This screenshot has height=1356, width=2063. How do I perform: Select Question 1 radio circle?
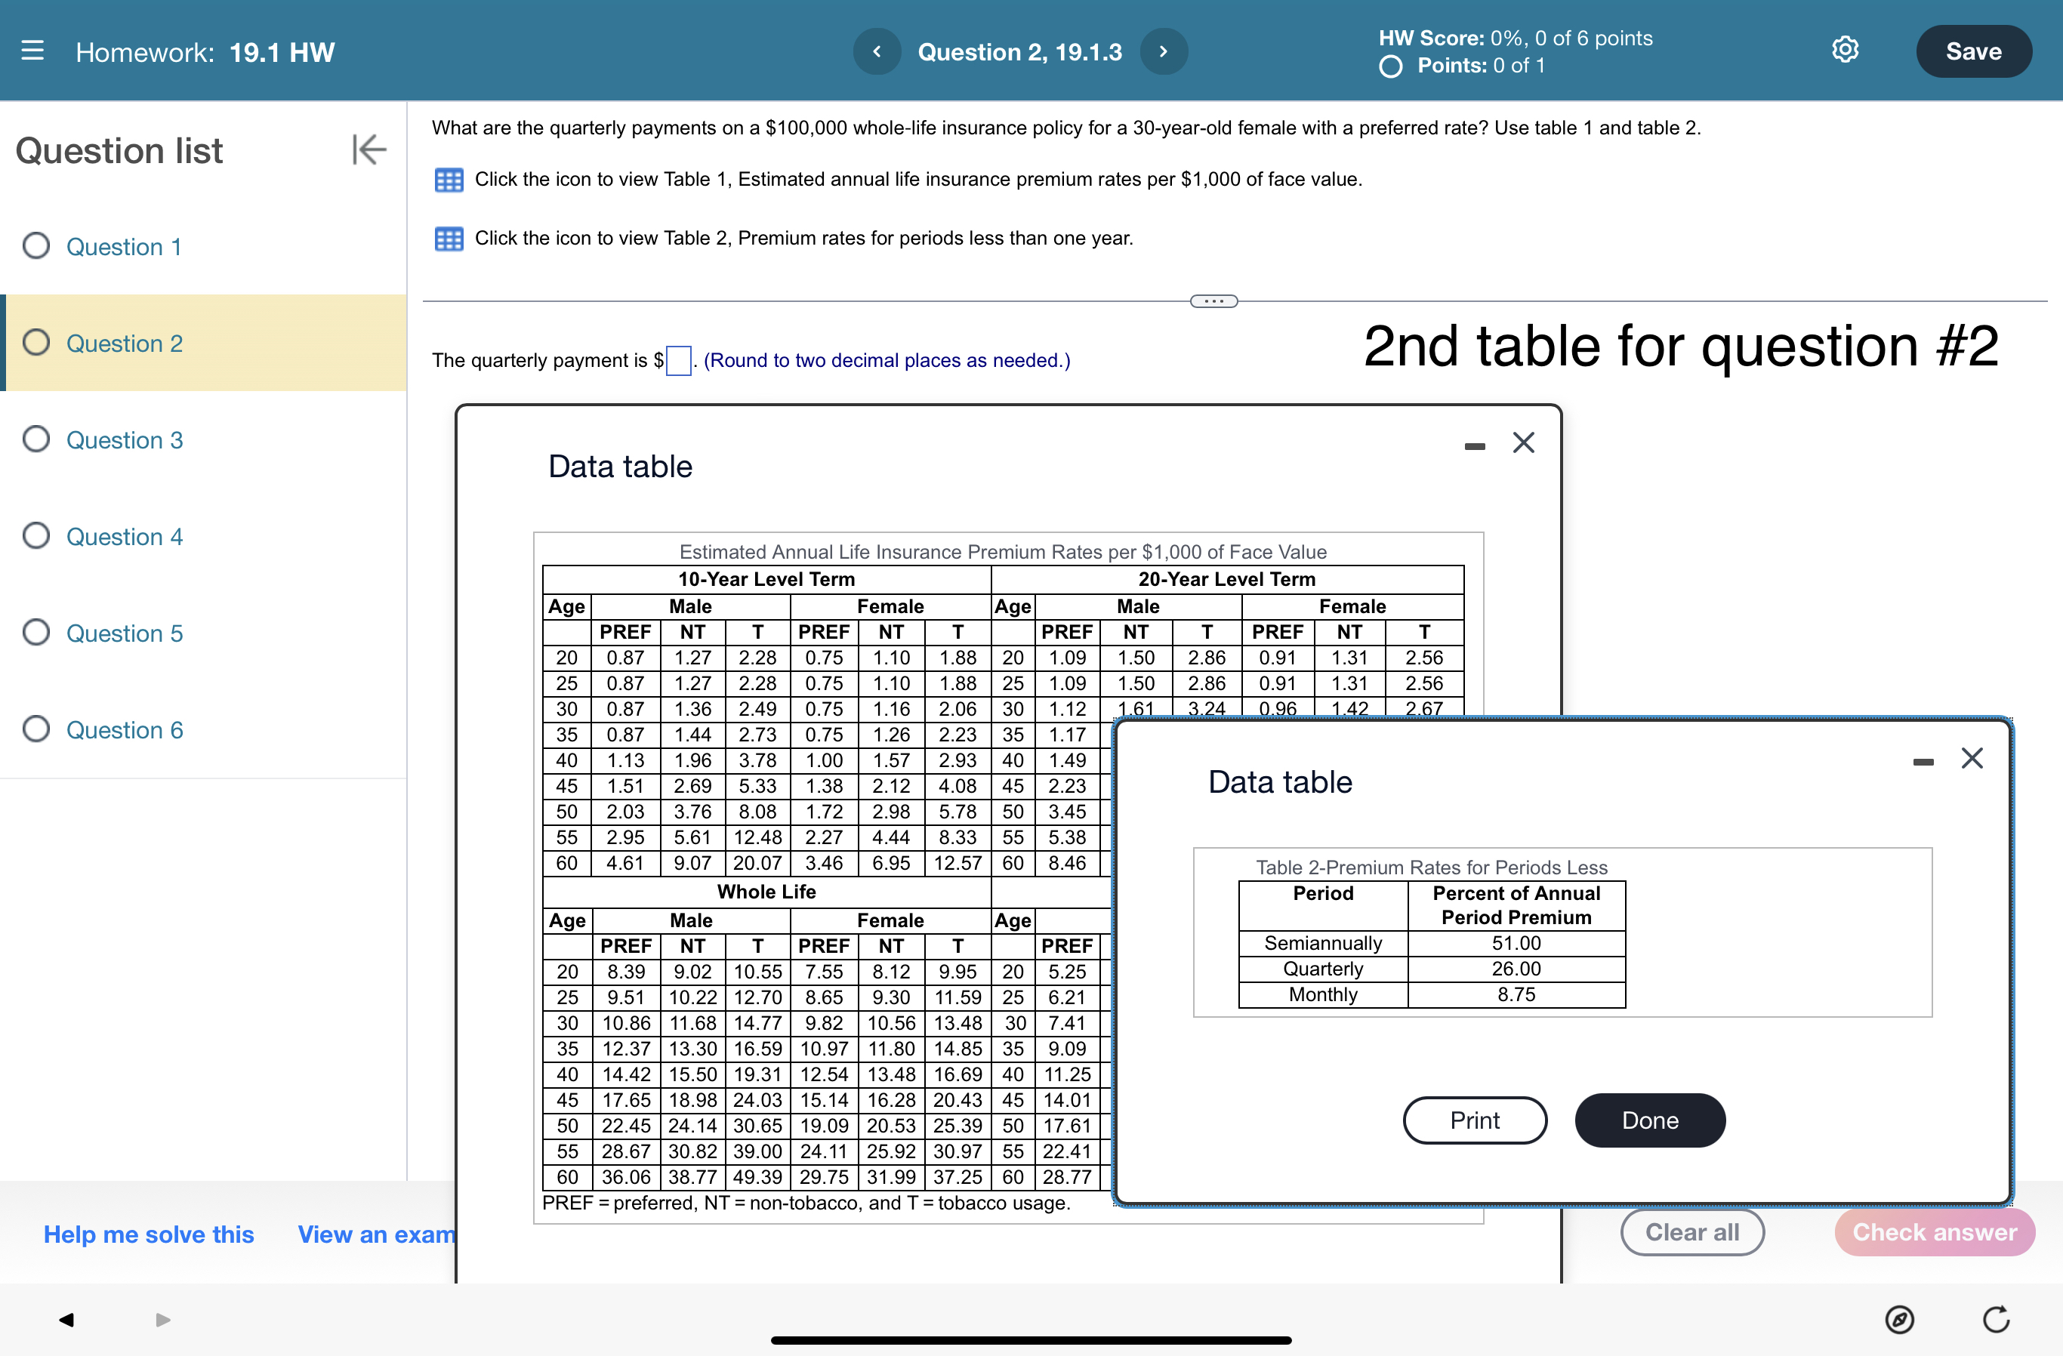[36, 246]
